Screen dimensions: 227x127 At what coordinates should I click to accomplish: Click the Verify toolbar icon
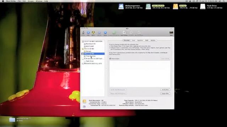[83, 33]
